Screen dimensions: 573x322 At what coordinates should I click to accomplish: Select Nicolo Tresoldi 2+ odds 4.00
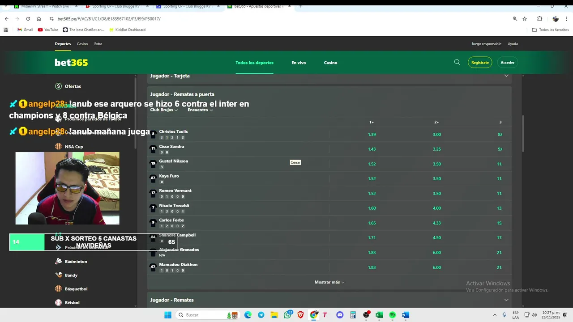[436, 208]
